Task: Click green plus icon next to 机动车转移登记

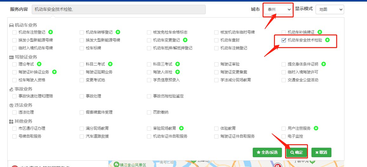Action: [x=118, y=32]
